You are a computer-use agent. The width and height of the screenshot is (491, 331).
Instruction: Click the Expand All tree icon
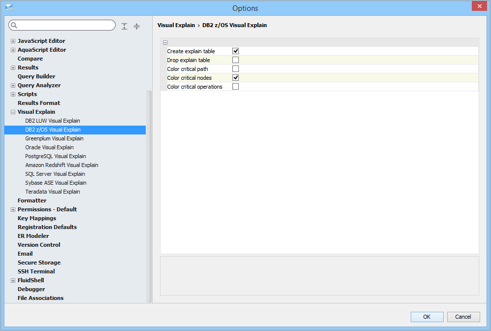click(x=124, y=26)
